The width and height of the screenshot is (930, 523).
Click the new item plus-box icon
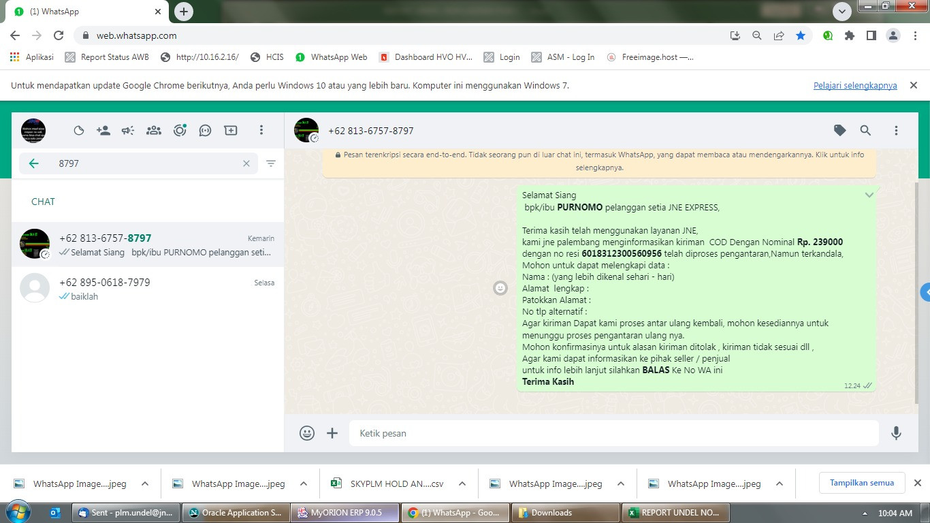[x=231, y=130]
